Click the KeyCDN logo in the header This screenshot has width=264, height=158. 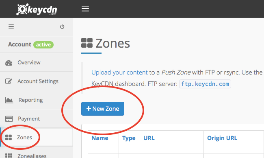pos(37,9)
